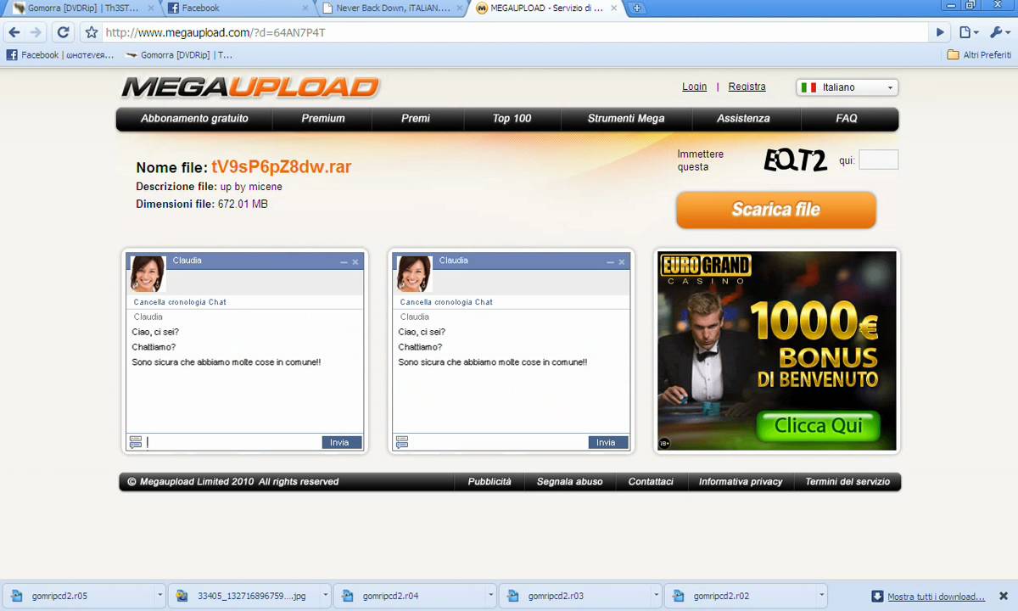The image size is (1018, 611).
Task: Click the Pubblicità footer link
Action: coord(489,482)
